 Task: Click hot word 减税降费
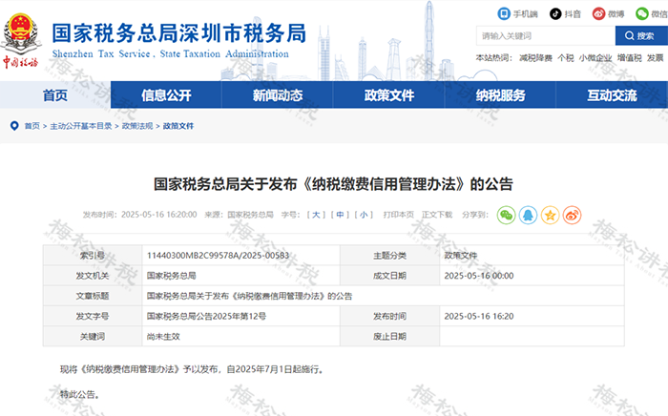coord(535,58)
